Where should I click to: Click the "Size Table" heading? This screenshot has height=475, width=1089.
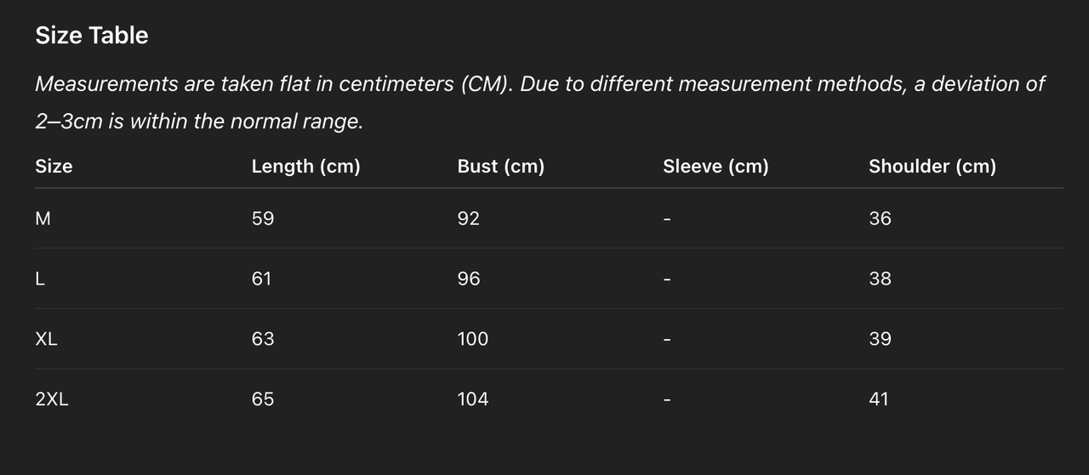tap(92, 36)
